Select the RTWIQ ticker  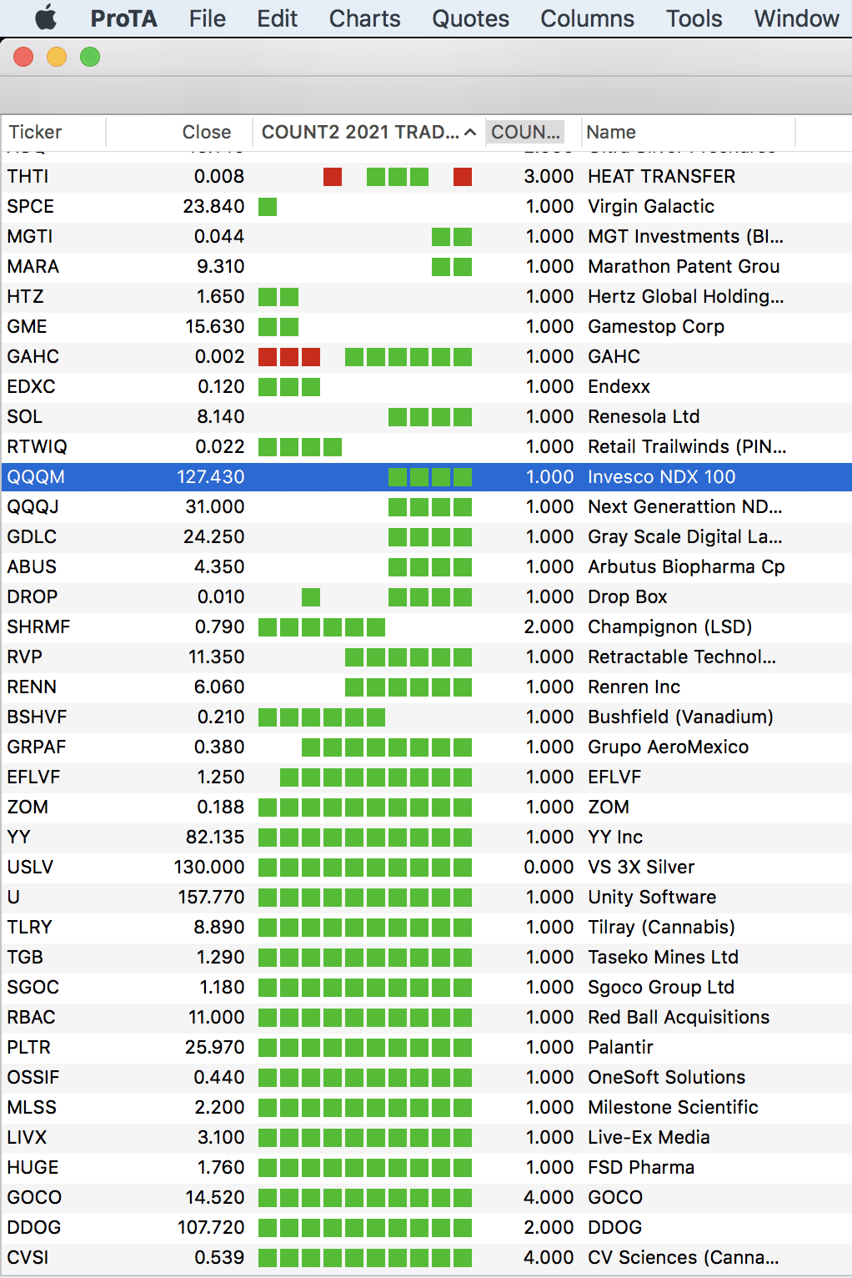click(x=37, y=447)
